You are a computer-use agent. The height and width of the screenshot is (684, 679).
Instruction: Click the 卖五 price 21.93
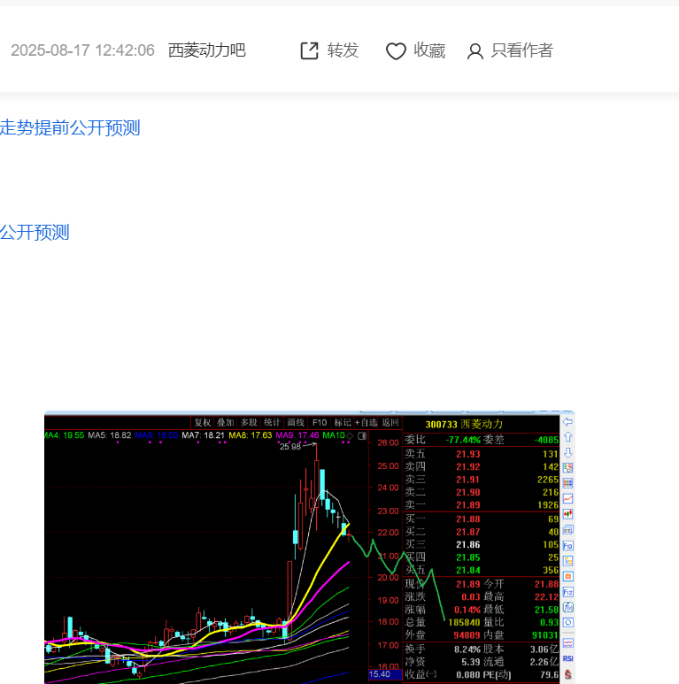467,454
